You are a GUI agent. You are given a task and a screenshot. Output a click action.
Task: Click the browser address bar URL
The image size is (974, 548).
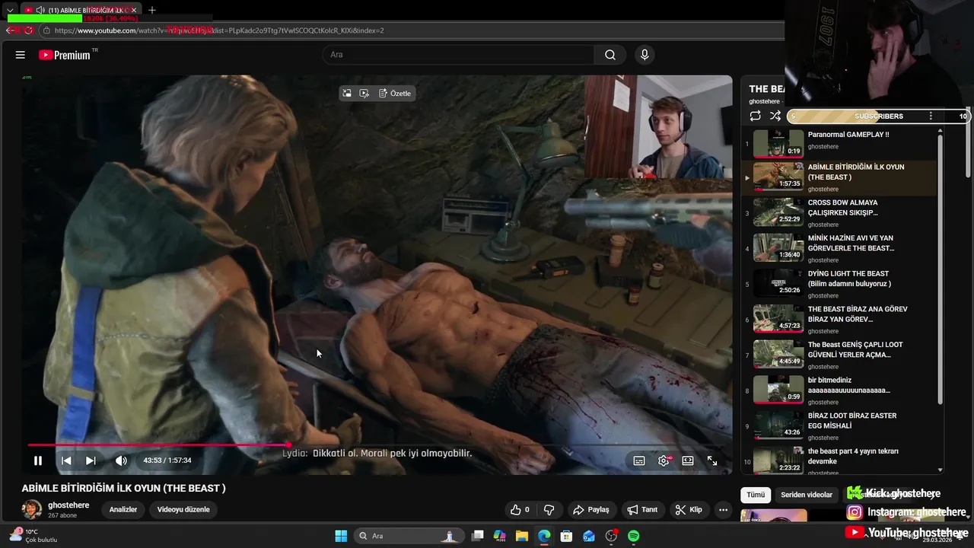tap(219, 30)
